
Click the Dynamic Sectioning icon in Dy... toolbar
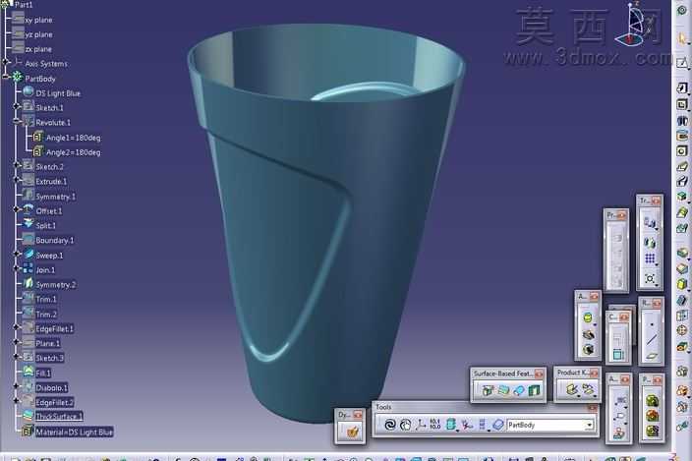(352, 431)
